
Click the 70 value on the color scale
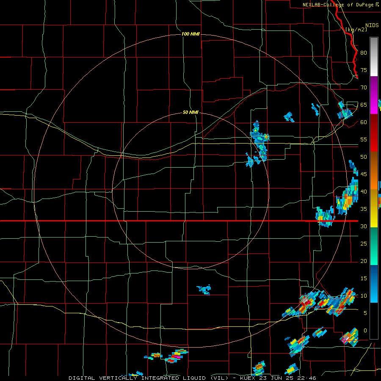coord(364,88)
